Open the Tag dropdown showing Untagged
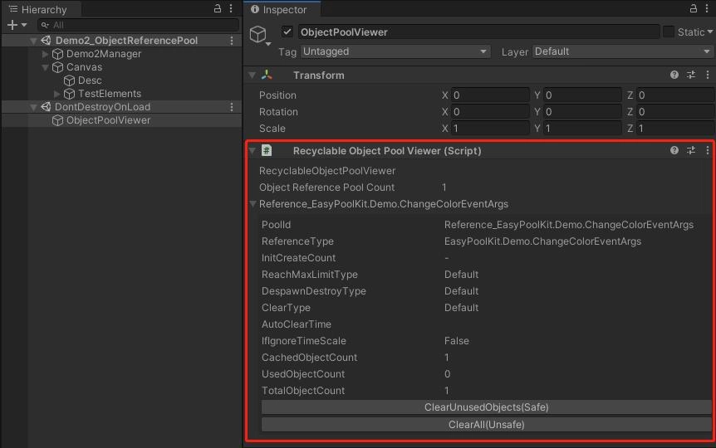The image size is (716, 448). tap(395, 51)
